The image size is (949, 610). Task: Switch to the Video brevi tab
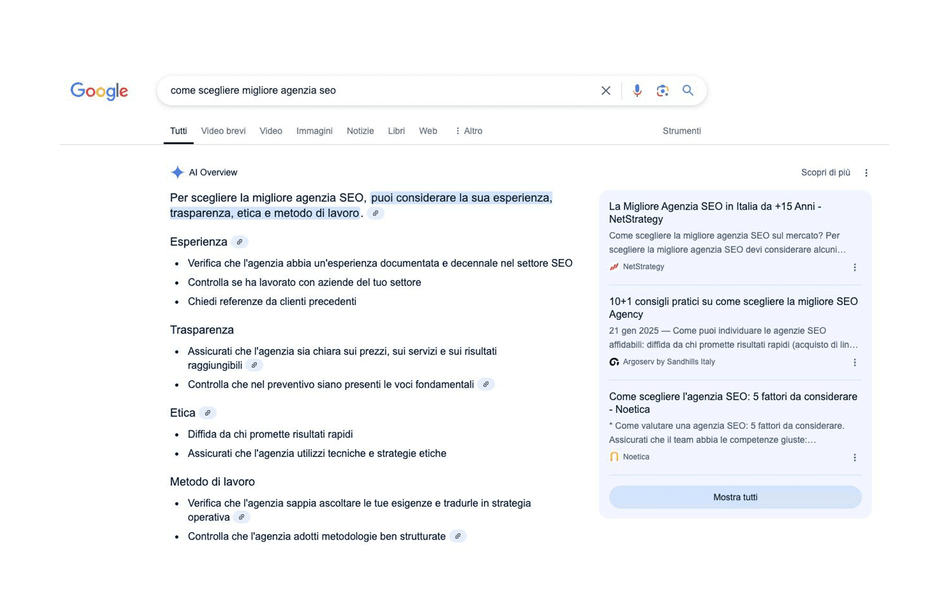[x=223, y=131]
